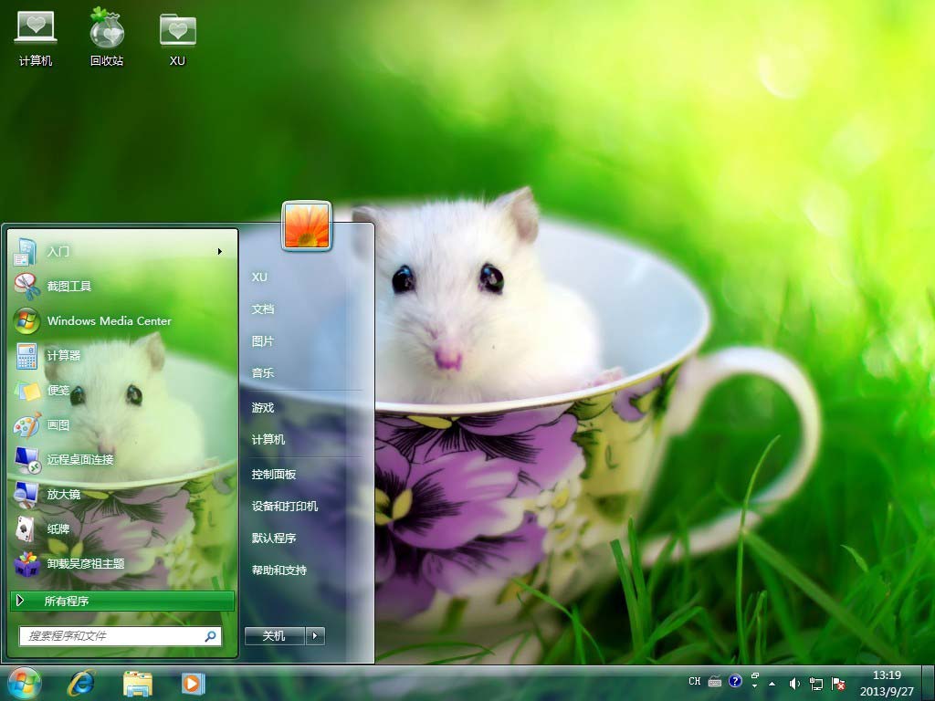Show hidden tray icons arrow

pos(772,683)
